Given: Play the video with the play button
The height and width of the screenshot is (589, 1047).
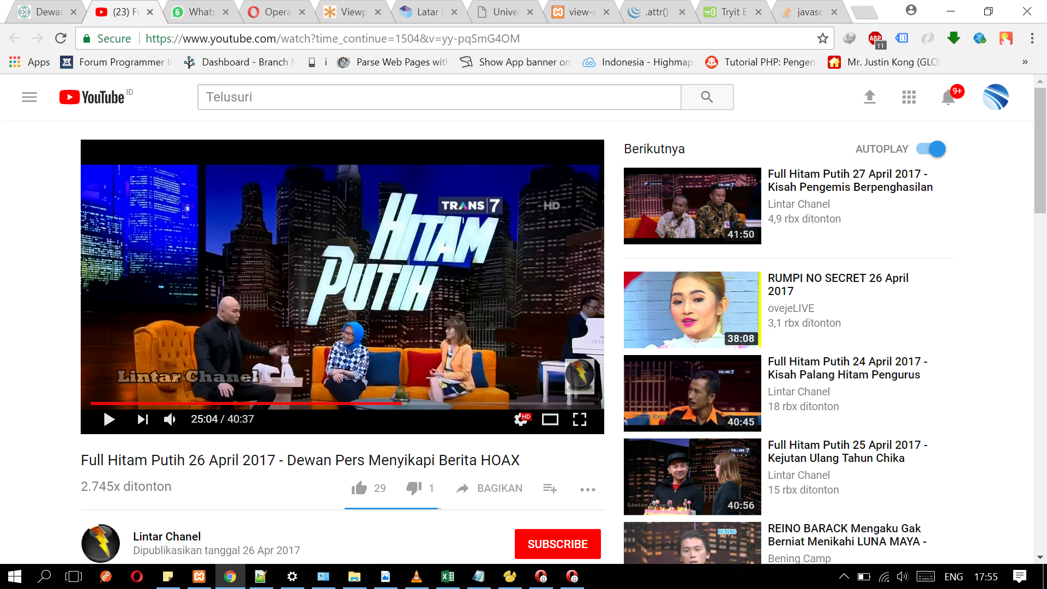Looking at the screenshot, I should click(109, 419).
